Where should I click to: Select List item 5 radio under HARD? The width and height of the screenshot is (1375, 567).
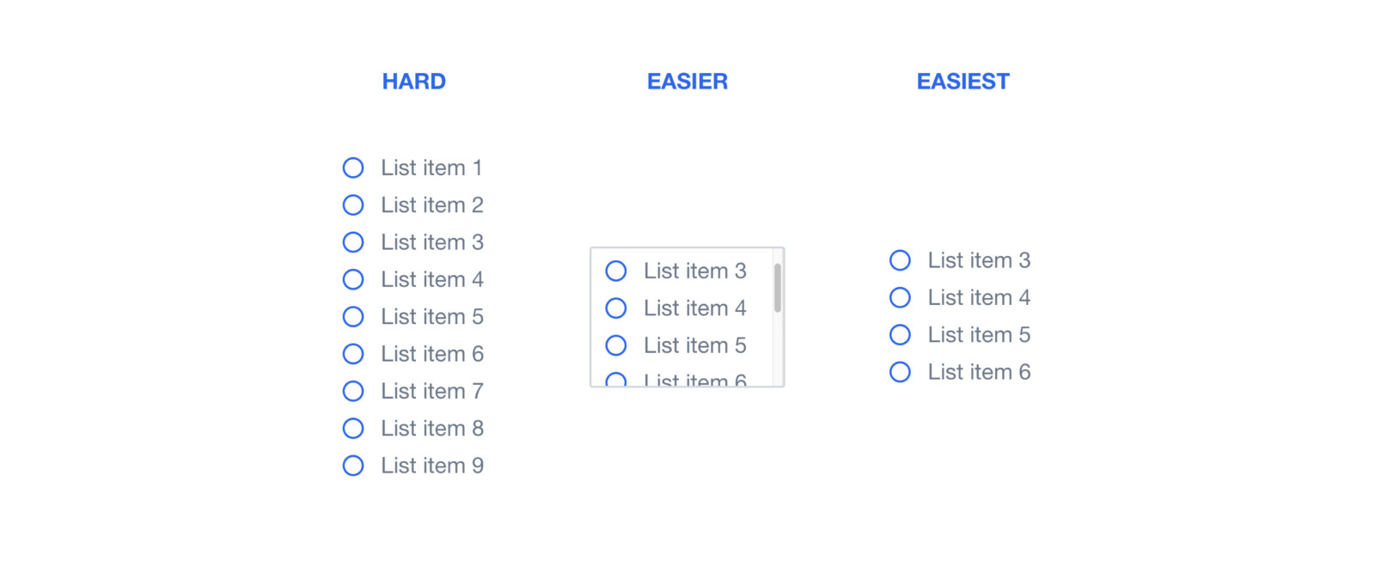(353, 317)
